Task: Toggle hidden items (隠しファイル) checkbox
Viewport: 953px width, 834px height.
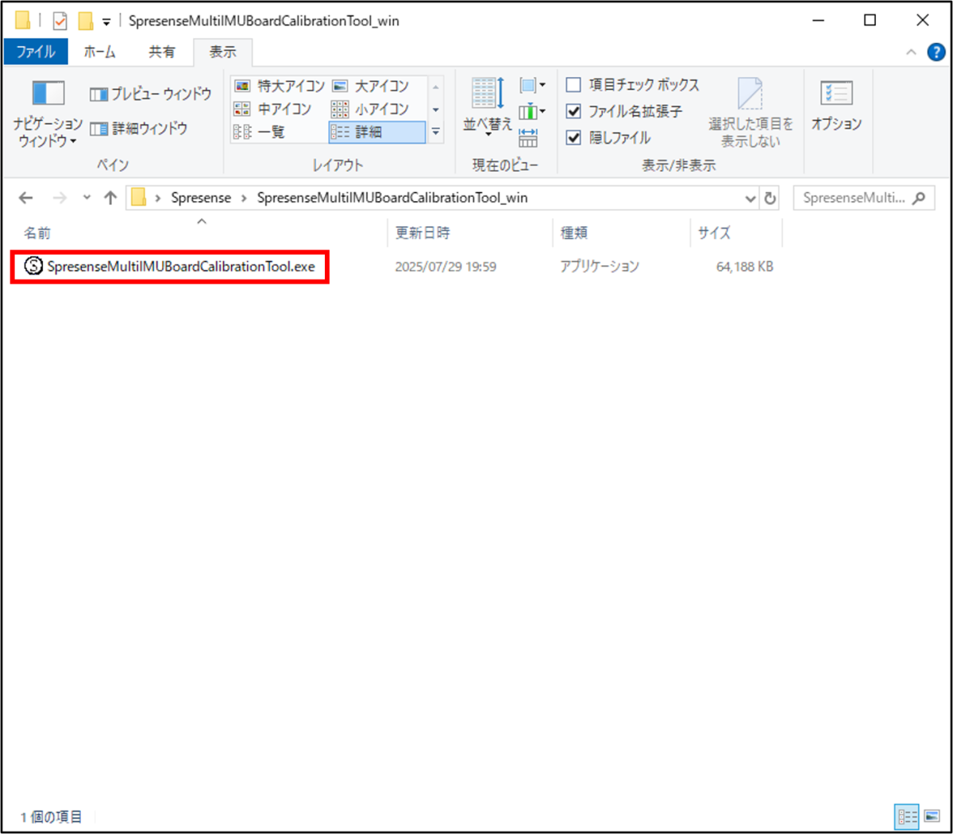Action: (x=608, y=137)
